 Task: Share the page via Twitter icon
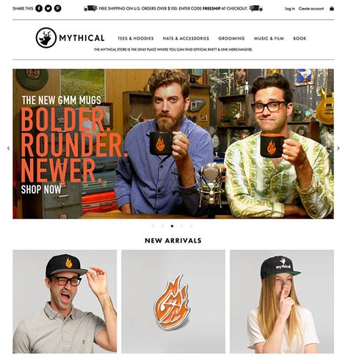(48, 8)
